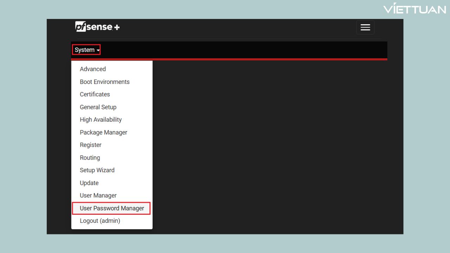
Task: Collapse the System dropdown menu
Action: [85, 50]
